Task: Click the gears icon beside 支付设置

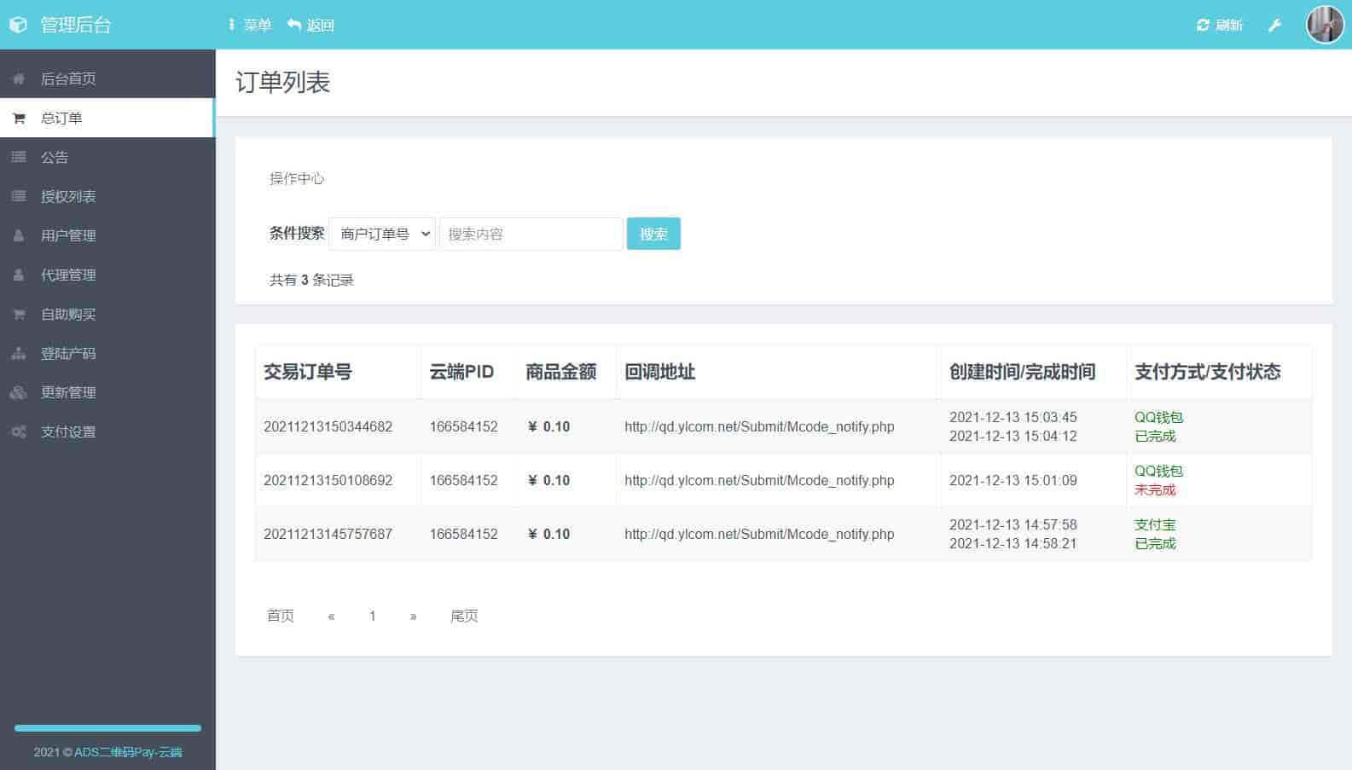Action: pyautogui.click(x=18, y=431)
